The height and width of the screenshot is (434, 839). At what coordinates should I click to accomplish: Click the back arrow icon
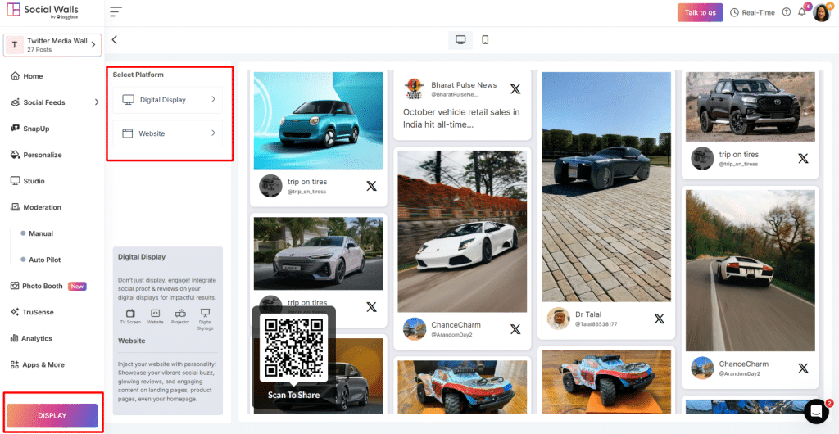tap(115, 39)
